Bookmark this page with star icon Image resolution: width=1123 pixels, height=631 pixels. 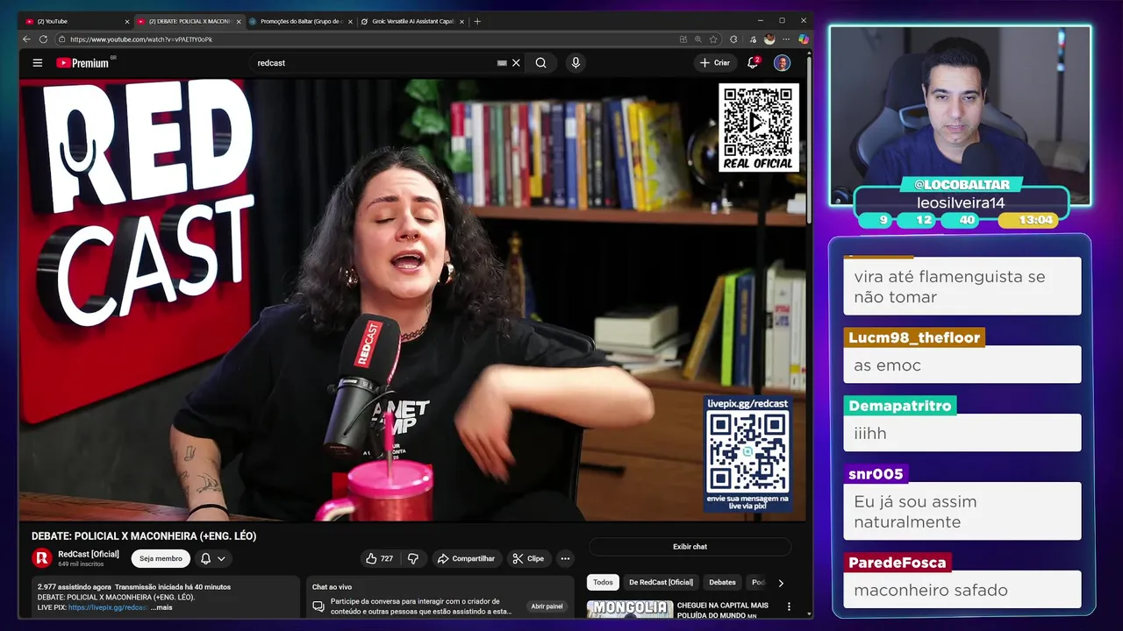tap(713, 39)
